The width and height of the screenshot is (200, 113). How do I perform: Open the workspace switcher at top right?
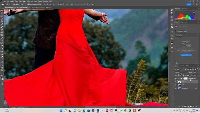coord(197,4)
